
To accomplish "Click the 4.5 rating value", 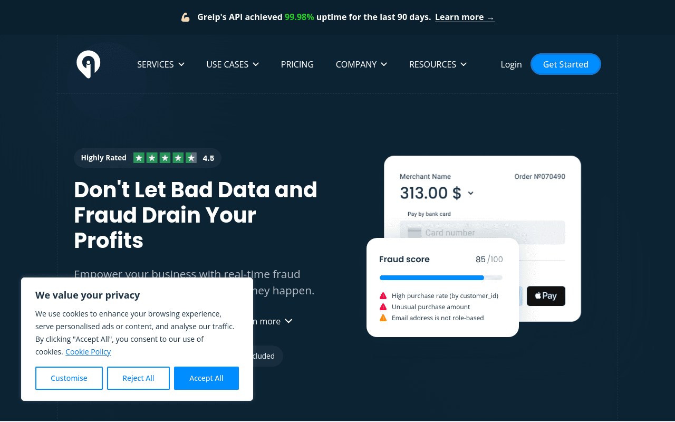I will click(x=208, y=158).
